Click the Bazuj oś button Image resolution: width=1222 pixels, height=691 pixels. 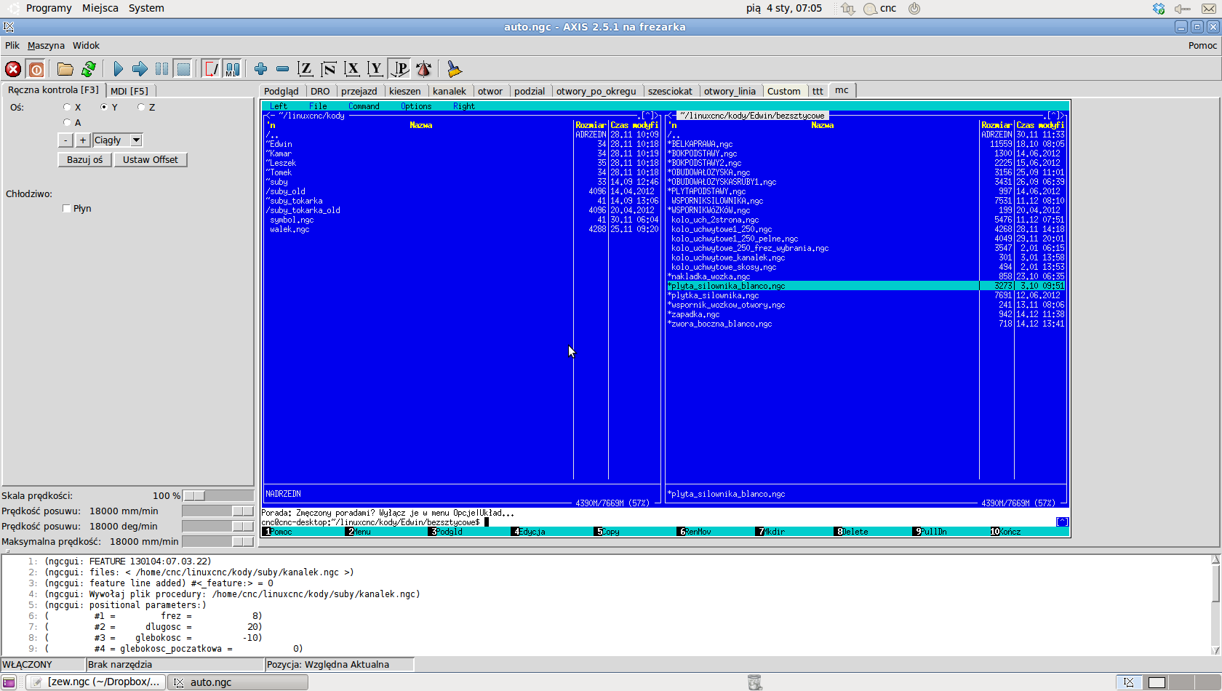[x=85, y=160]
